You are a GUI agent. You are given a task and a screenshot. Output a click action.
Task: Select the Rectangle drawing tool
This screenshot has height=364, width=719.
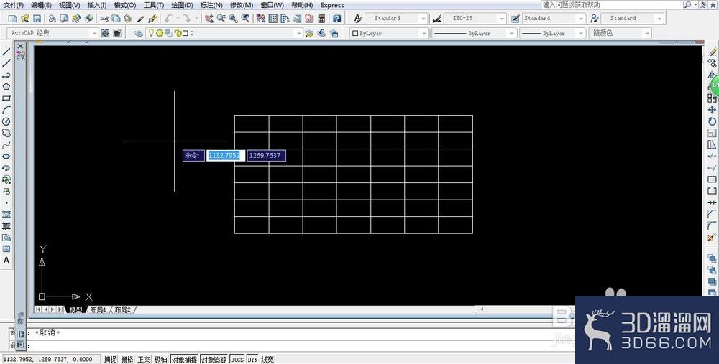point(6,98)
